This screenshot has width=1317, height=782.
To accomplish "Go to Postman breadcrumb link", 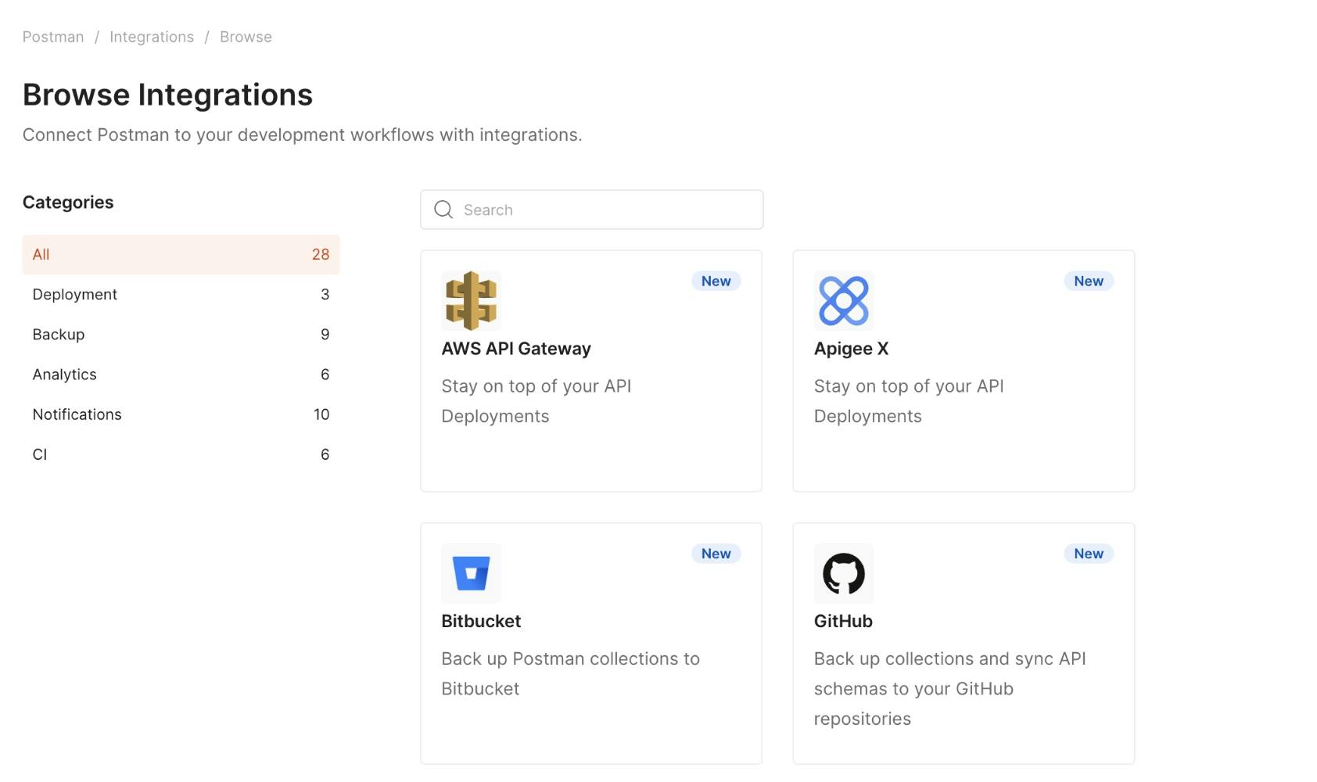I will [x=53, y=37].
